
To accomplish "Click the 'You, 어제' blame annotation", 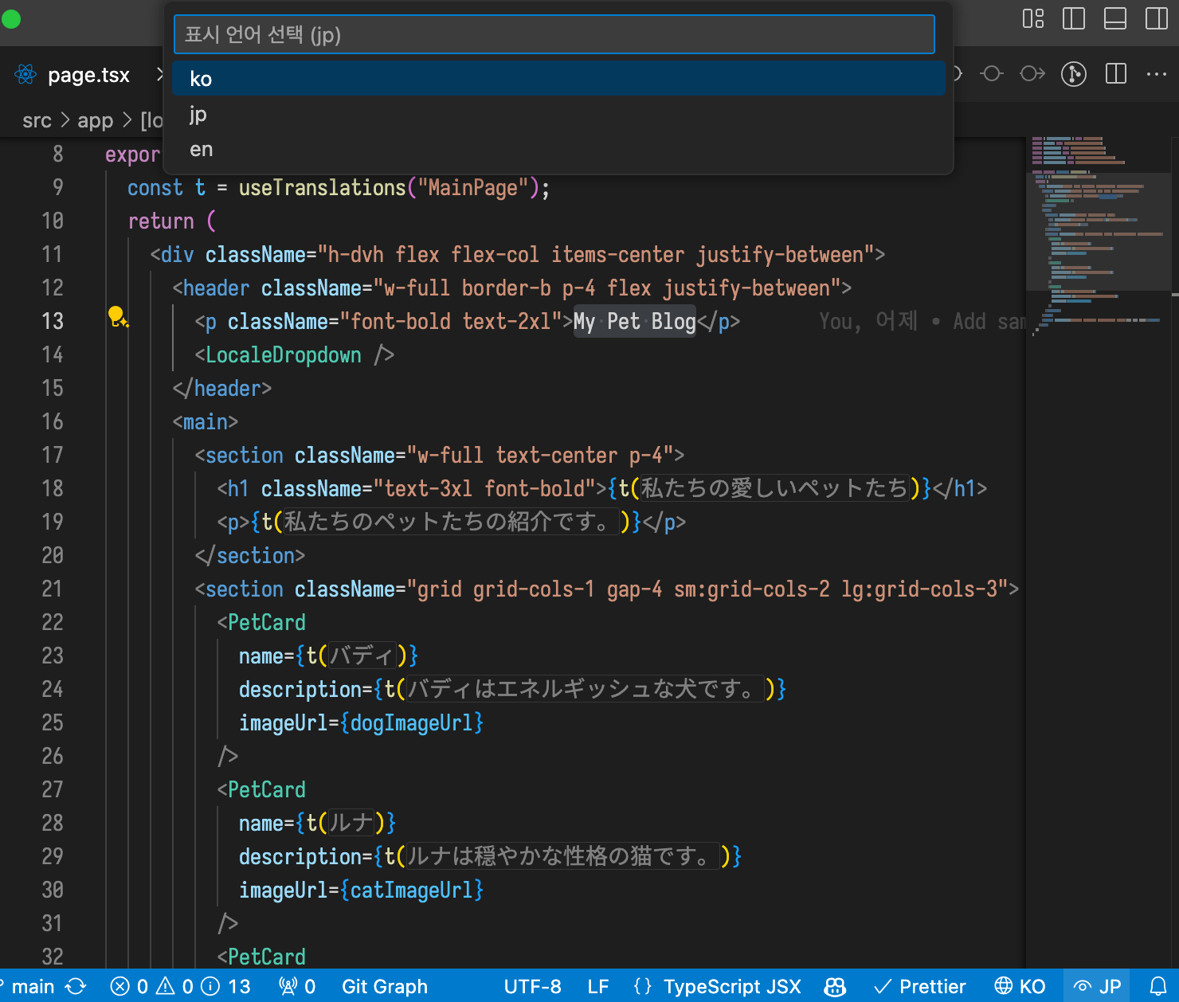I will [868, 321].
